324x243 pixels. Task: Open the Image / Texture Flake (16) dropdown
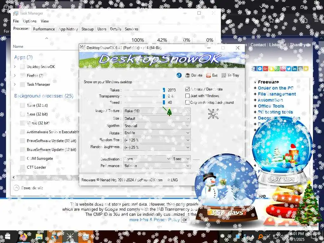pyautogui.click(x=157, y=111)
